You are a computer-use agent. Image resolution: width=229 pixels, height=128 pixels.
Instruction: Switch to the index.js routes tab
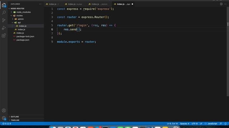(x=74, y=4)
